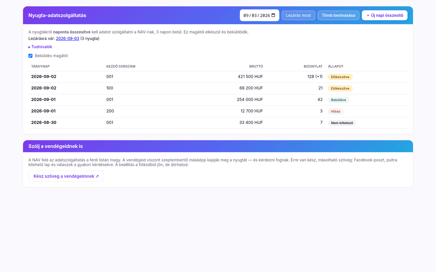Image resolution: width=436 pixels, height=272 pixels.
Task: Click the Előkészítve badge in the 421 500 HUF row
Action: (340, 77)
